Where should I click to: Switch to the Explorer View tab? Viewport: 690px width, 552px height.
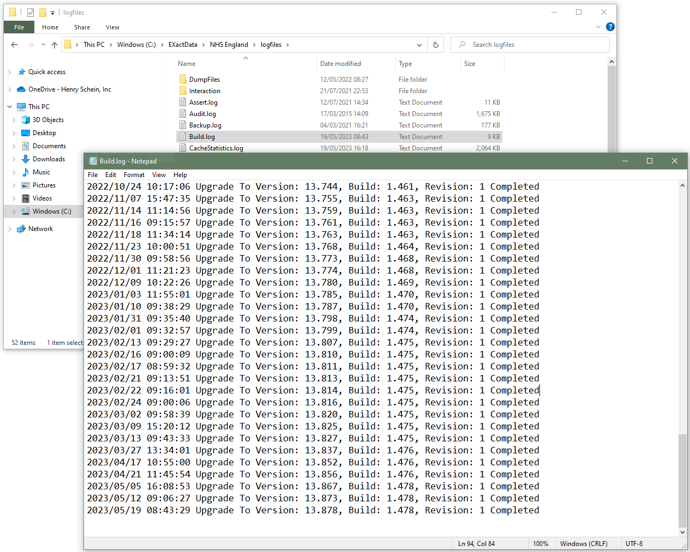coord(113,27)
